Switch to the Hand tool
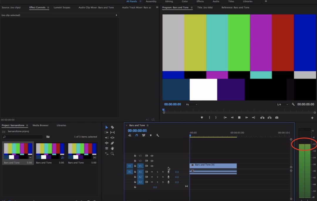Viewport: 317px width, 201px height. [112, 148]
